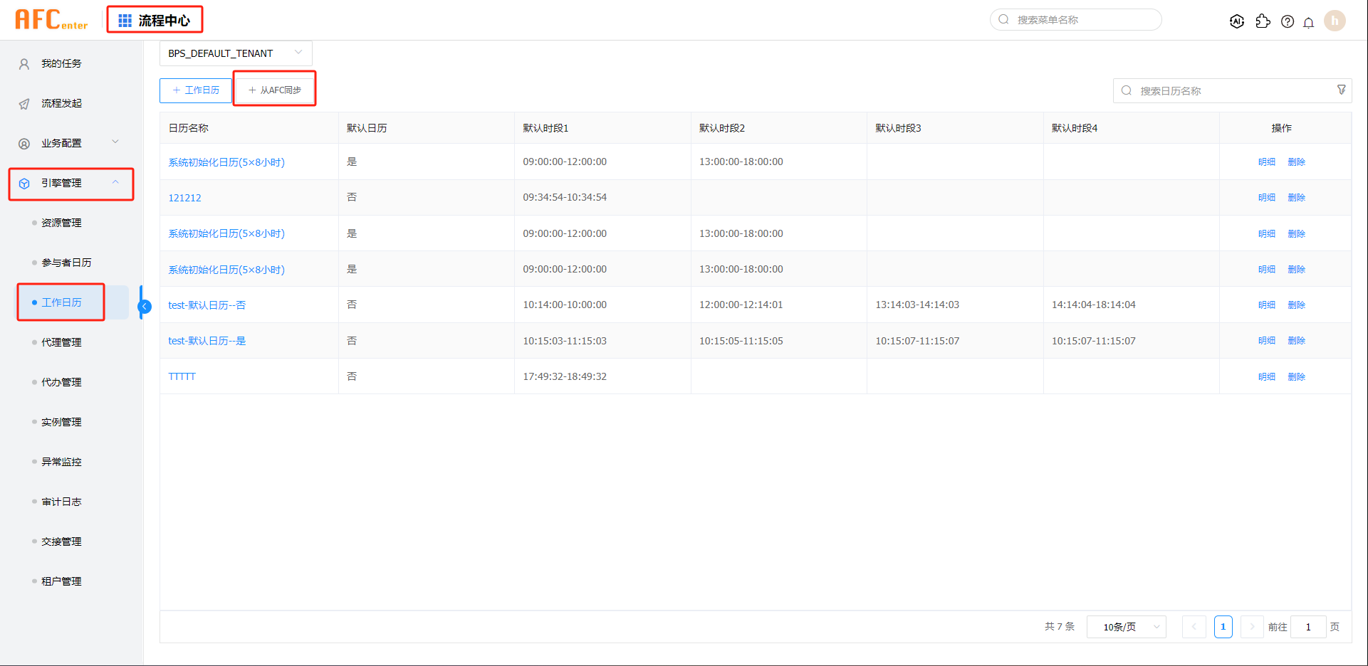Image resolution: width=1368 pixels, height=666 pixels.
Task: Open the help question mark icon
Action: coord(1288,21)
